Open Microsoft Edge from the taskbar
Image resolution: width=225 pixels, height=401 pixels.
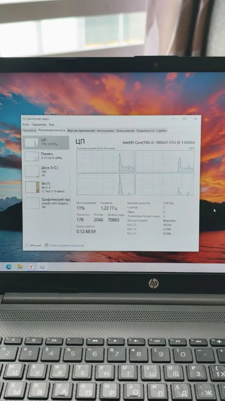[x=9, y=267]
